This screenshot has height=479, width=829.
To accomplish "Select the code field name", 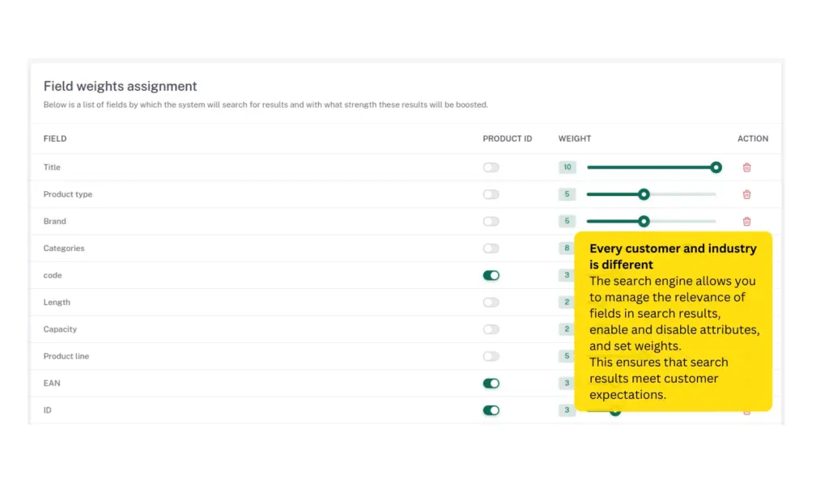I will coord(53,275).
